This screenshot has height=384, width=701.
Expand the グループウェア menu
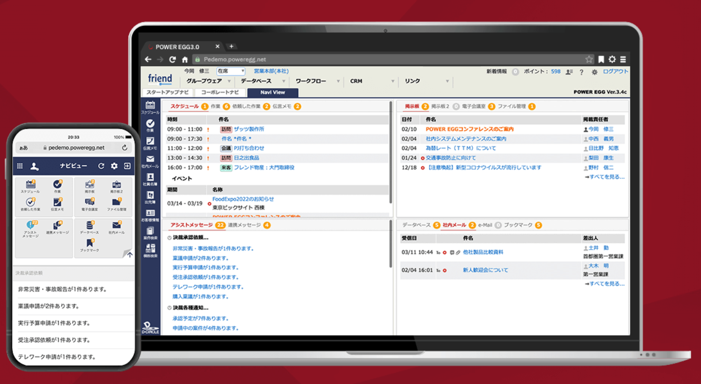point(207,81)
